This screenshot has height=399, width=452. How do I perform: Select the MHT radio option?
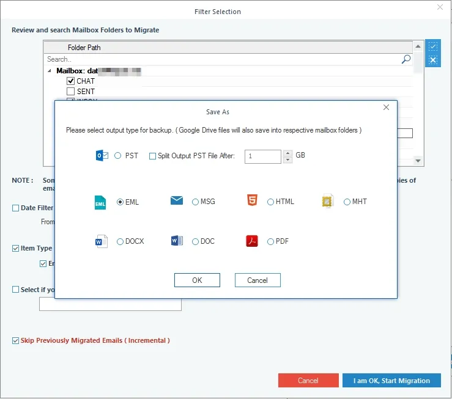(347, 202)
